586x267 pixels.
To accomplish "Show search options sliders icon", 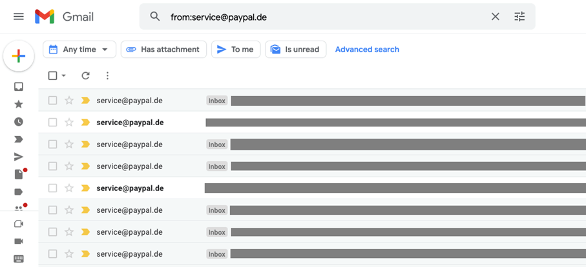I will point(519,17).
